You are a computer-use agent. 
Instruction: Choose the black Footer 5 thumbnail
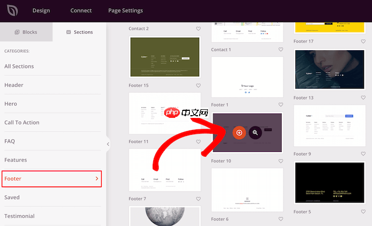329,183
